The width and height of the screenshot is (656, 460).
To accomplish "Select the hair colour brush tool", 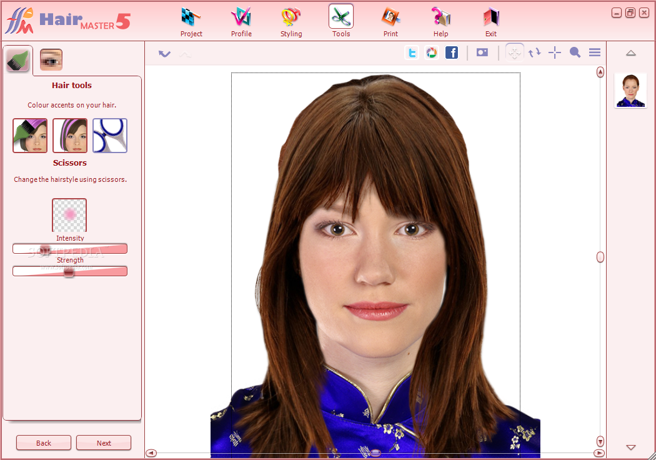I will [x=30, y=136].
